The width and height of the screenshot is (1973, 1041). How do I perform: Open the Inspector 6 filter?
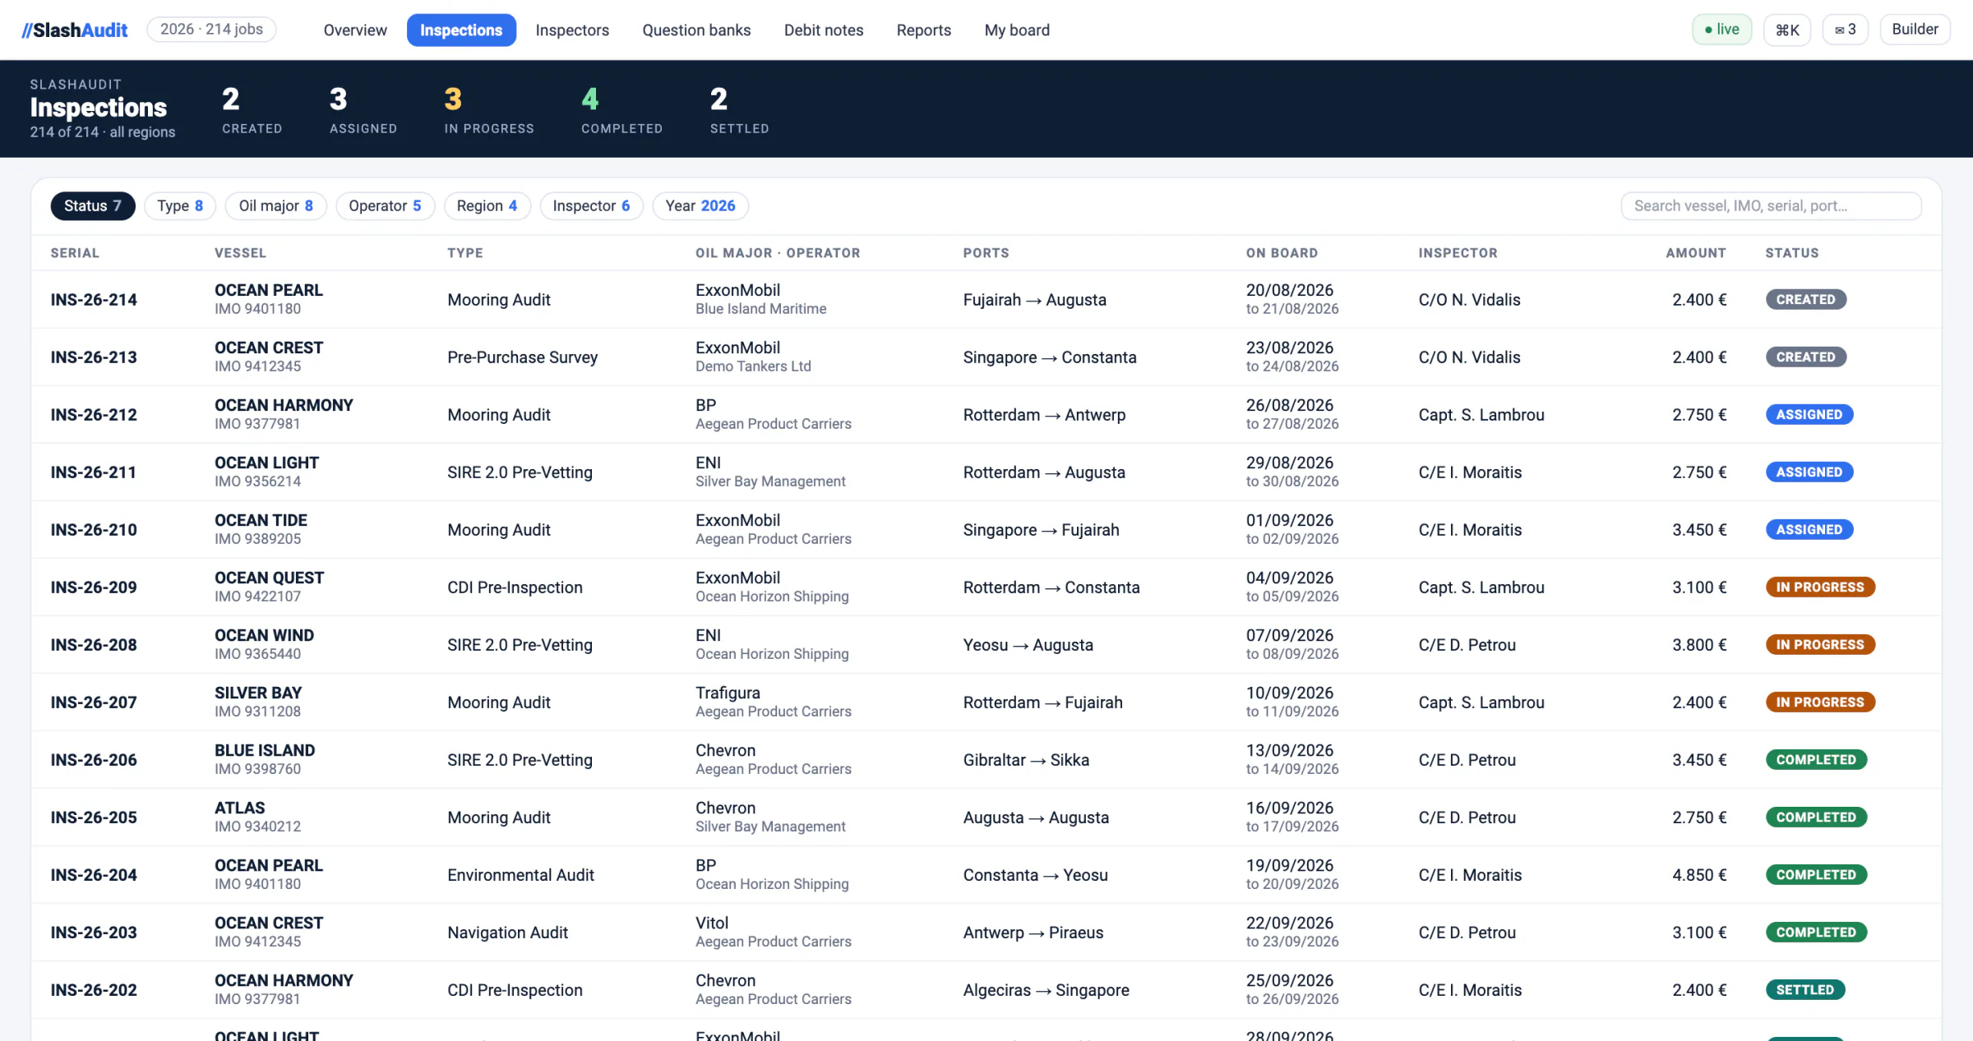[x=591, y=206]
